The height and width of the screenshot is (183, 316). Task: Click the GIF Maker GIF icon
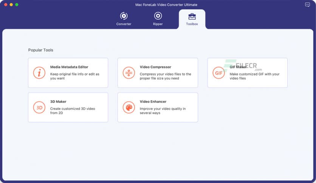coord(218,73)
